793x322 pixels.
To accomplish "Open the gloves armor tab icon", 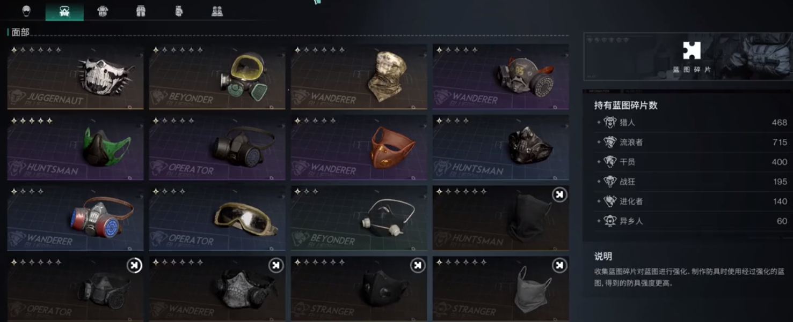I will pos(179,11).
